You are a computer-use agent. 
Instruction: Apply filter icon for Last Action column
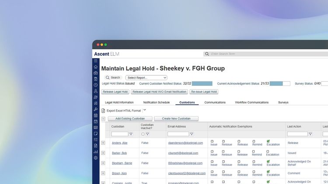pyautogui.click(x=311, y=134)
